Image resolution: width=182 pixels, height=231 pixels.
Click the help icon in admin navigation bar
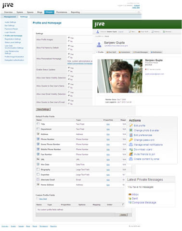[x=139, y=12]
